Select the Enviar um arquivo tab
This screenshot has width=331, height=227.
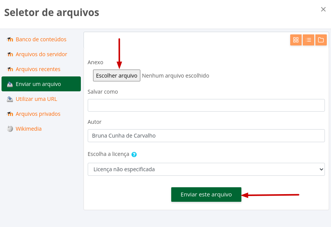(x=39, y=84)
